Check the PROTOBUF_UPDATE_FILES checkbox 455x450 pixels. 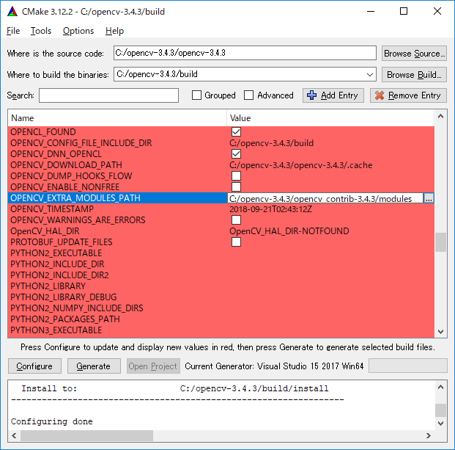[236, 242]
